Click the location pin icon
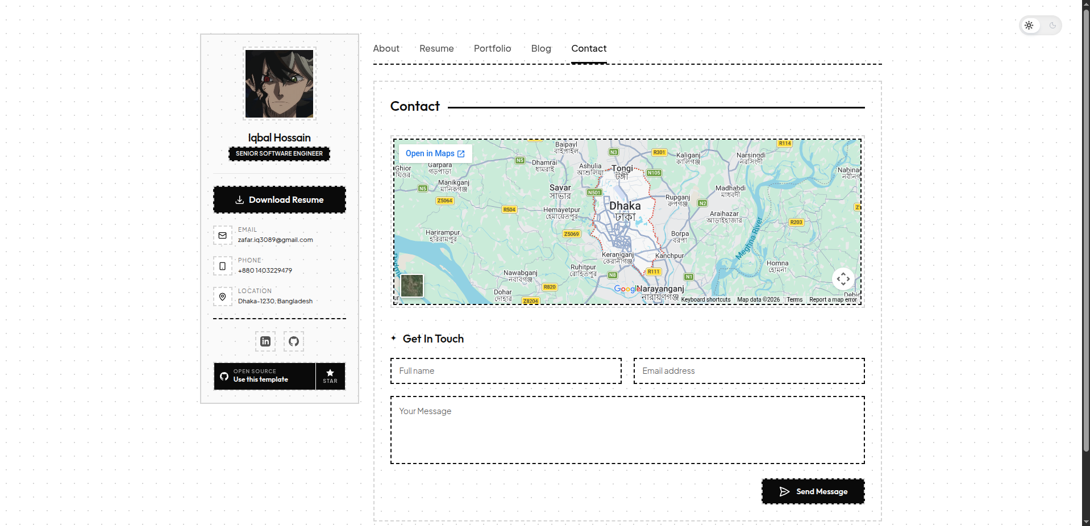 (223, 297)
